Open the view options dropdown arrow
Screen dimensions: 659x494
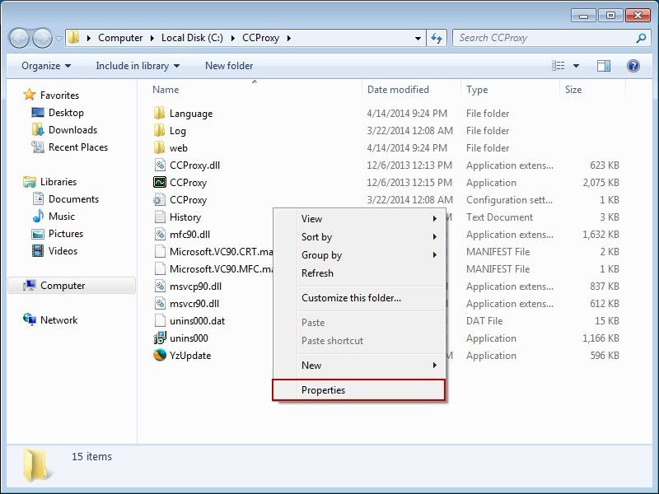click(x=576, y=66)
